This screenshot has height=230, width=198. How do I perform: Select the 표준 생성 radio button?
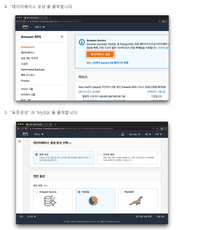pos(36,155)
